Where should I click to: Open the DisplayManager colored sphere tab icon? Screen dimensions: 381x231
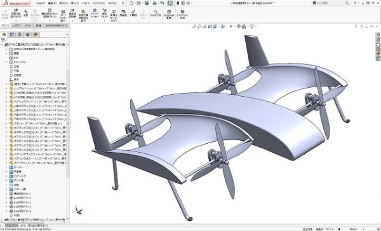coord(36,34)
